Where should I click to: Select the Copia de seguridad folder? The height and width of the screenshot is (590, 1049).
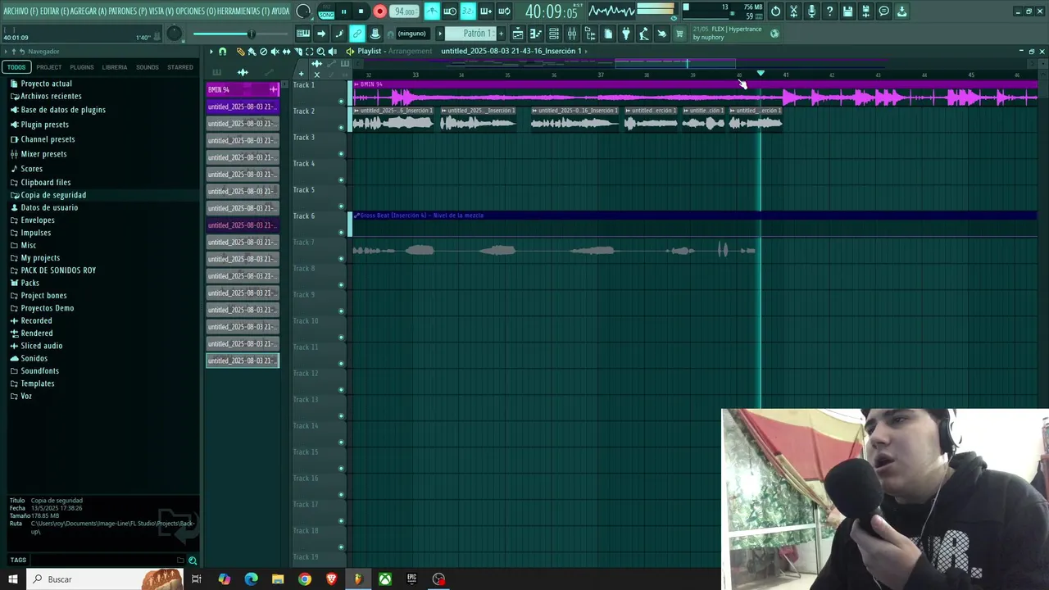[53, 195]
